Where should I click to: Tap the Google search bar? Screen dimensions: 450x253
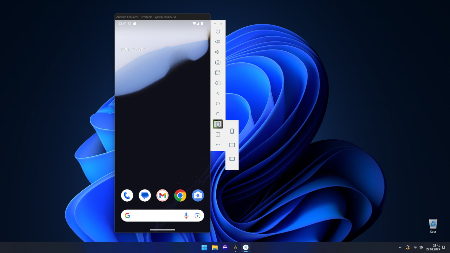click(154, 216)
